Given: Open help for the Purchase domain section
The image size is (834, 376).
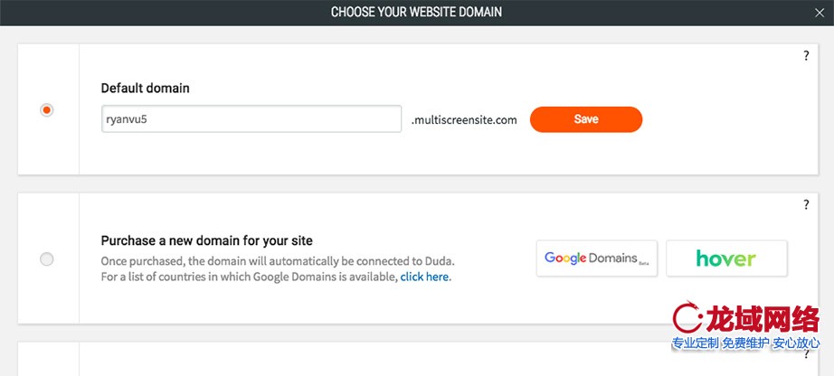Looking at the screenshot, I should click(x=806, y=205).
